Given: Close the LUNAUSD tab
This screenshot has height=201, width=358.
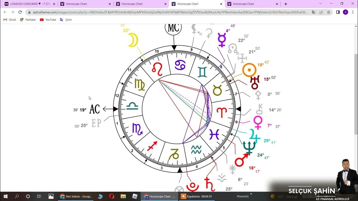Looking at the screenshot, I should 53,4.
